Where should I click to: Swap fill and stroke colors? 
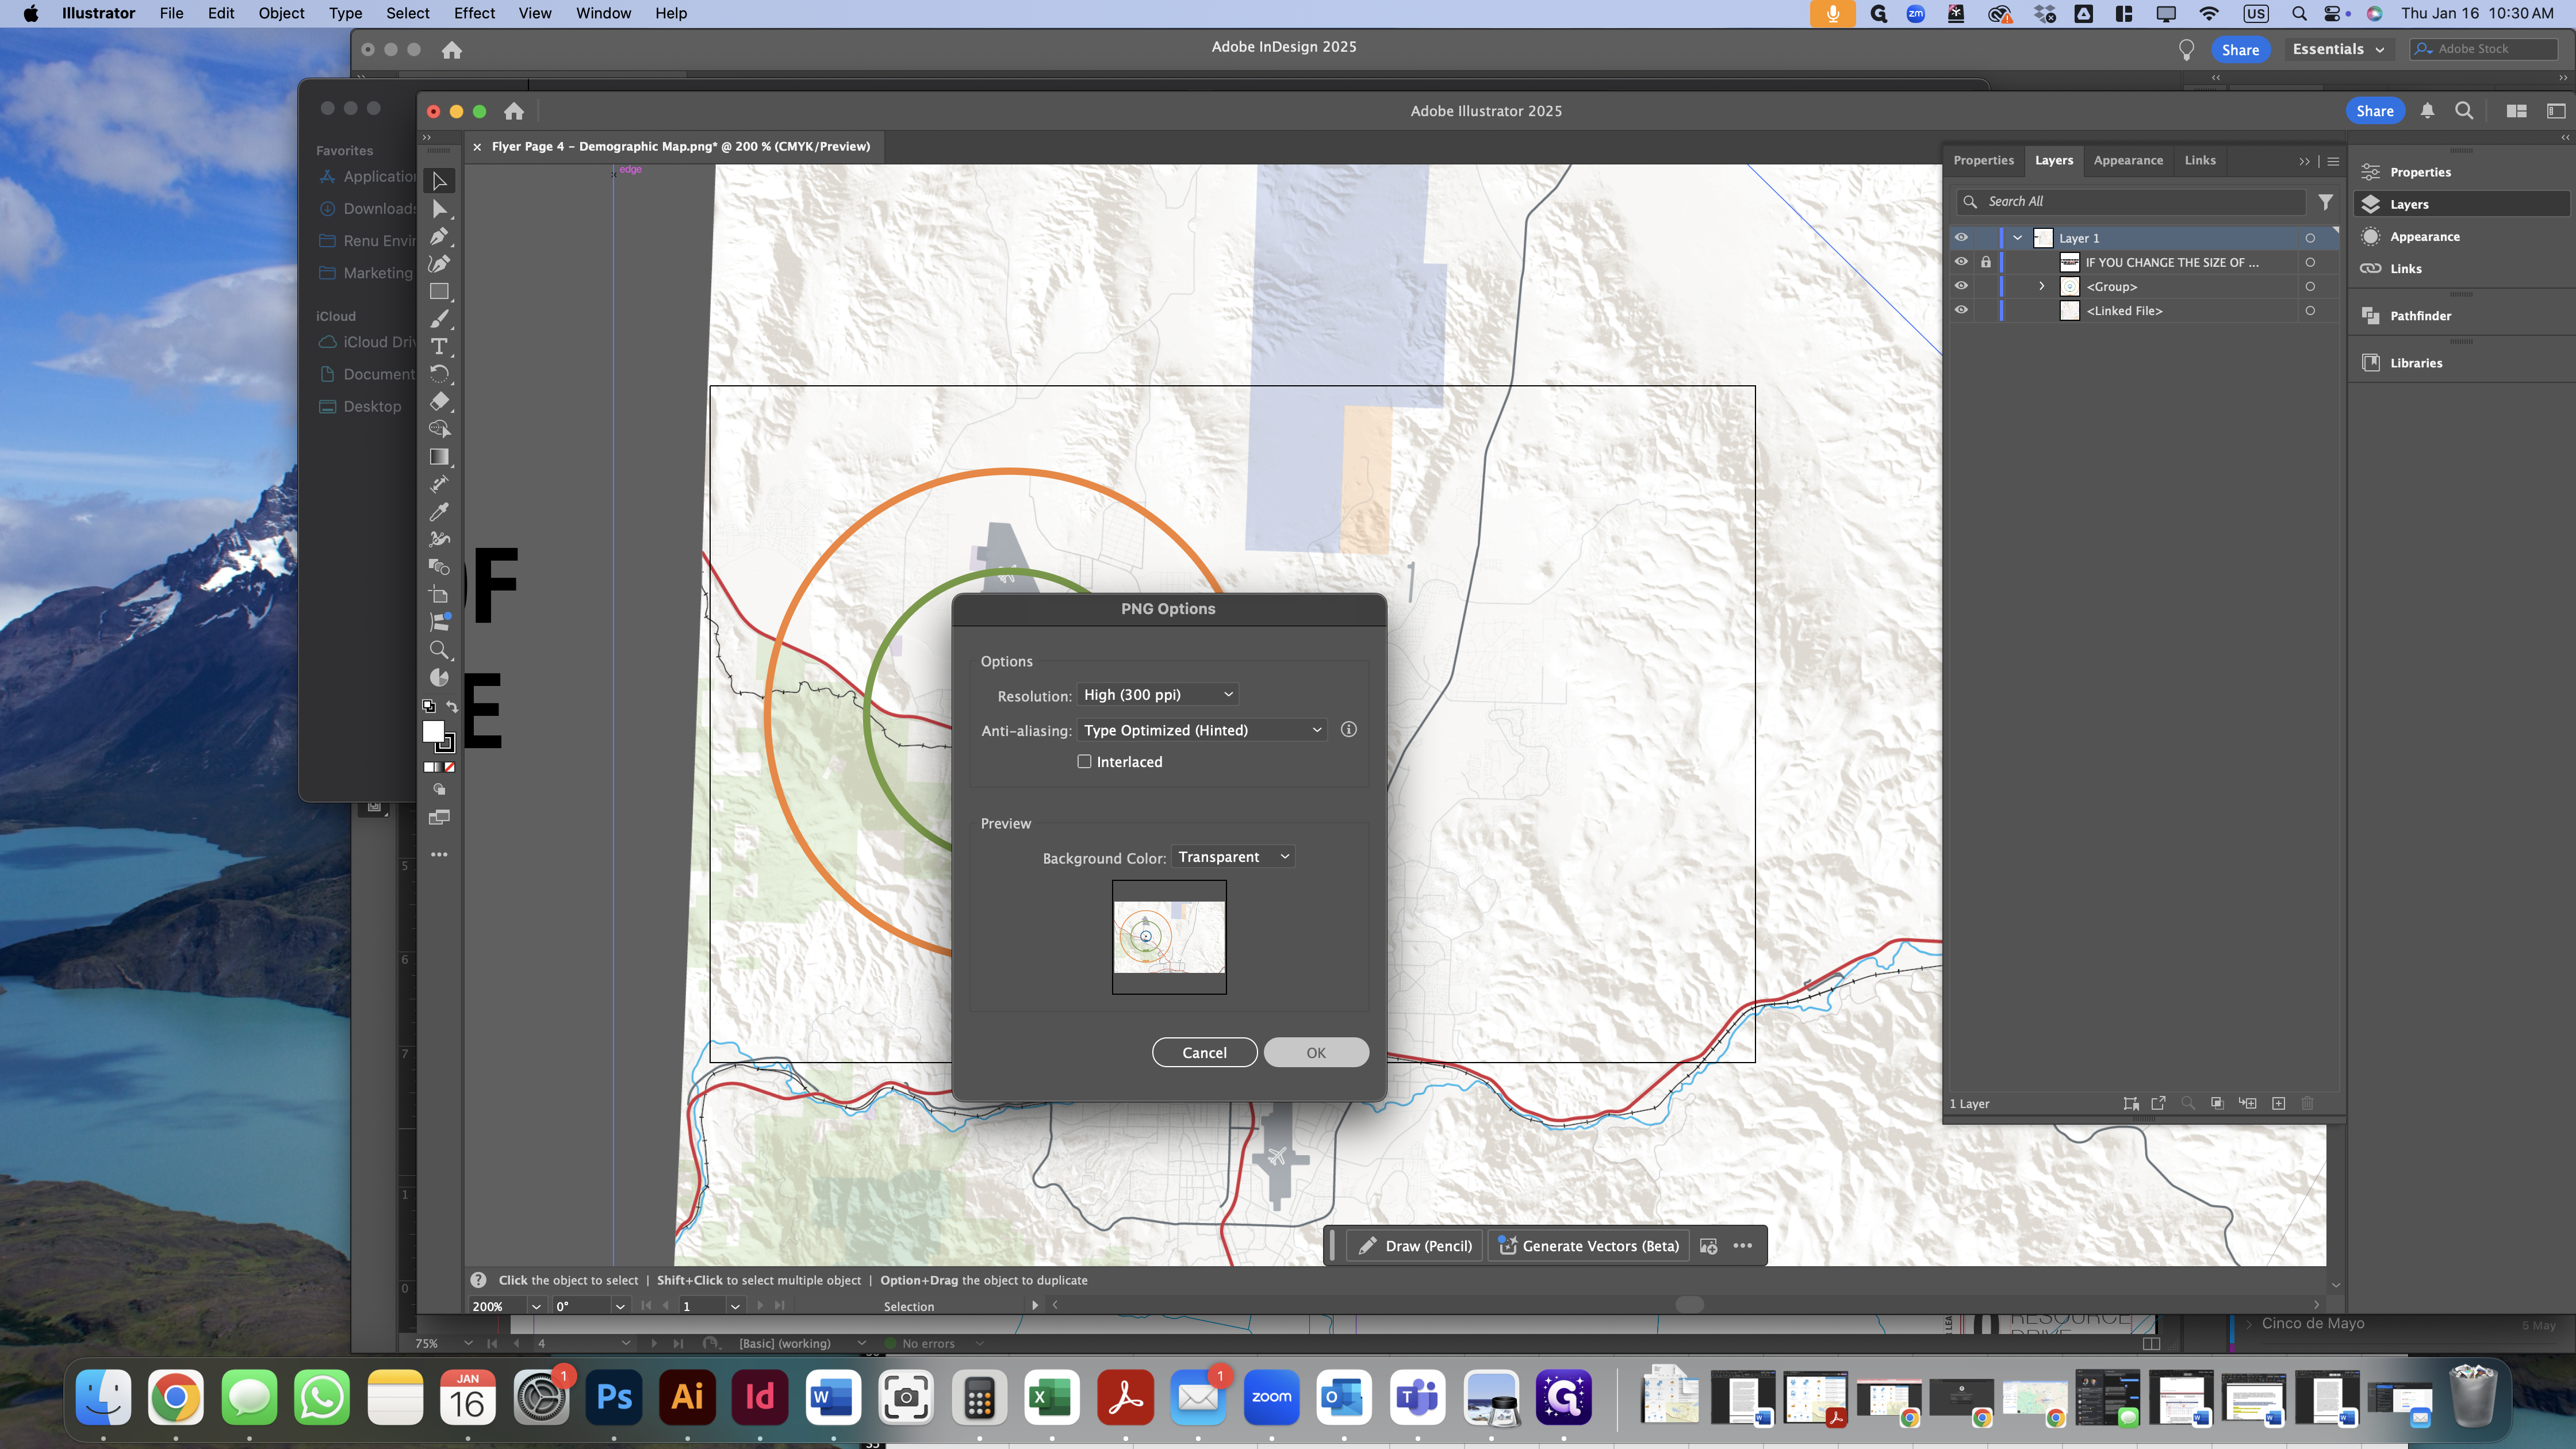coord(452,706)
